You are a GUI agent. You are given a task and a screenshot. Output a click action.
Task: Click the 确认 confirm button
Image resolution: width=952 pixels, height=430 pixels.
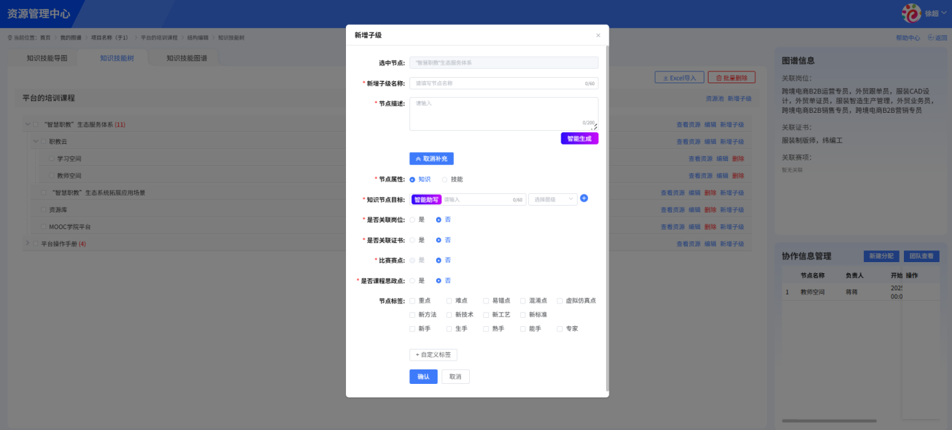pos(422,376)
